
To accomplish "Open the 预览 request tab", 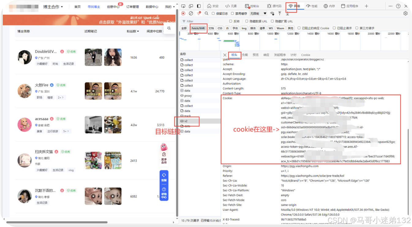I will (x=256, y=55).
